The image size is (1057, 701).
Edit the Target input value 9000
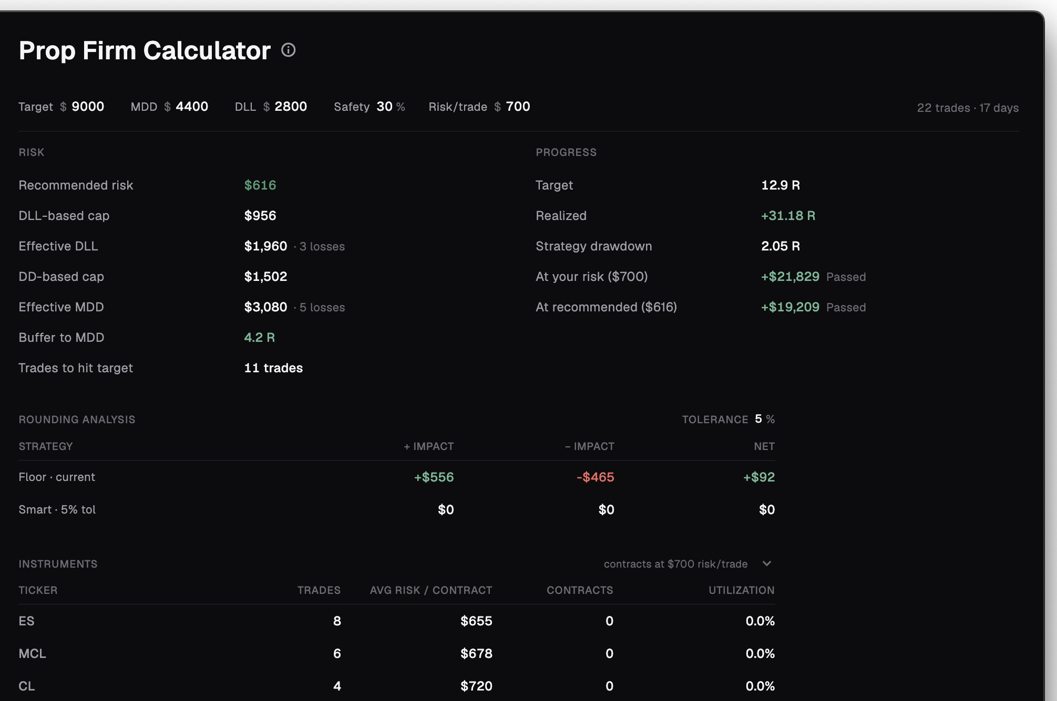click(x=88, y=107)
